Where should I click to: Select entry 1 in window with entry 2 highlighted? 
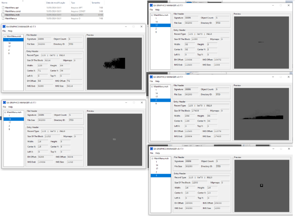coord(156,90)
